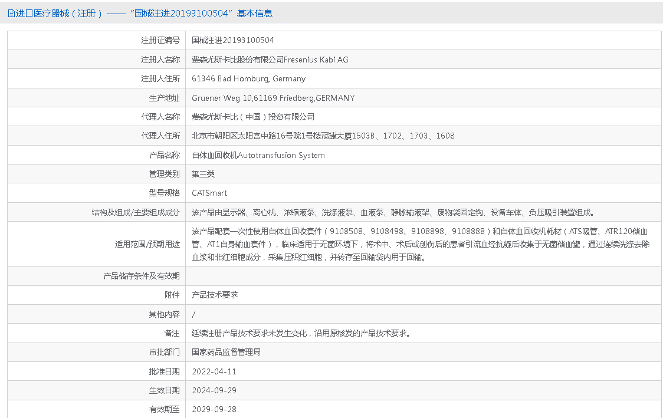The image size is (663, 418).
Task: Click the expiry date 2029-09-28
Action: click(214, 409)
